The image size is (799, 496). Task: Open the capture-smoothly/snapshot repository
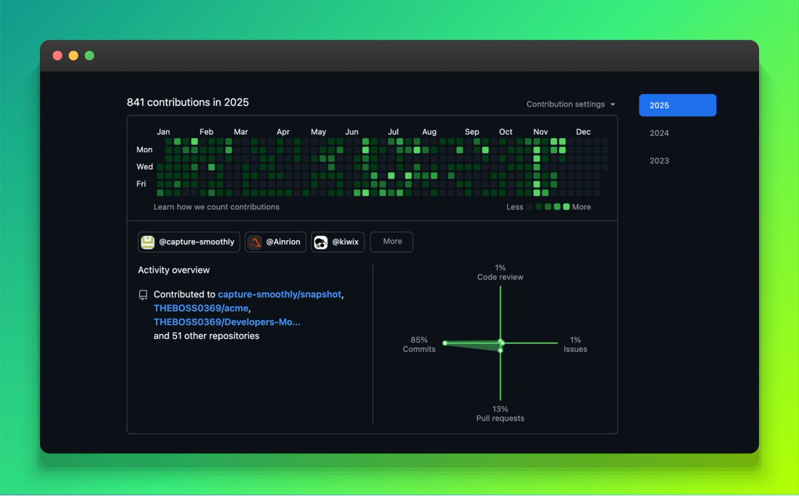click(279, 294)
